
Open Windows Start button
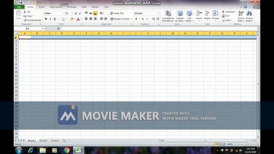(x=19, y=150)
